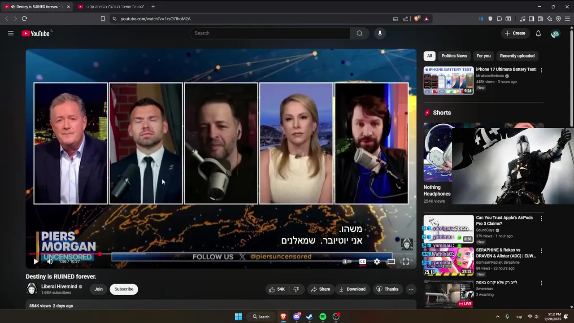Click the Share button
Image resolution: width=574 pixels, height=323 pixels.
point(320,289)
